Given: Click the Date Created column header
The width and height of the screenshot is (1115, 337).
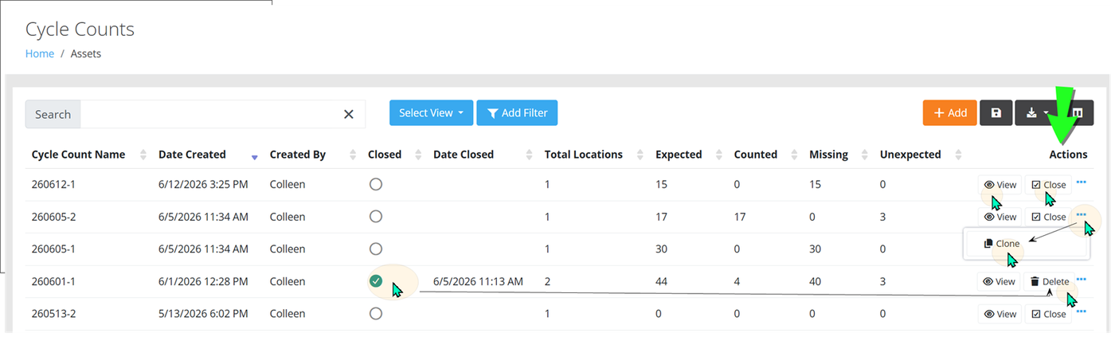Looking at the screenshot, I should coord(192,155).
